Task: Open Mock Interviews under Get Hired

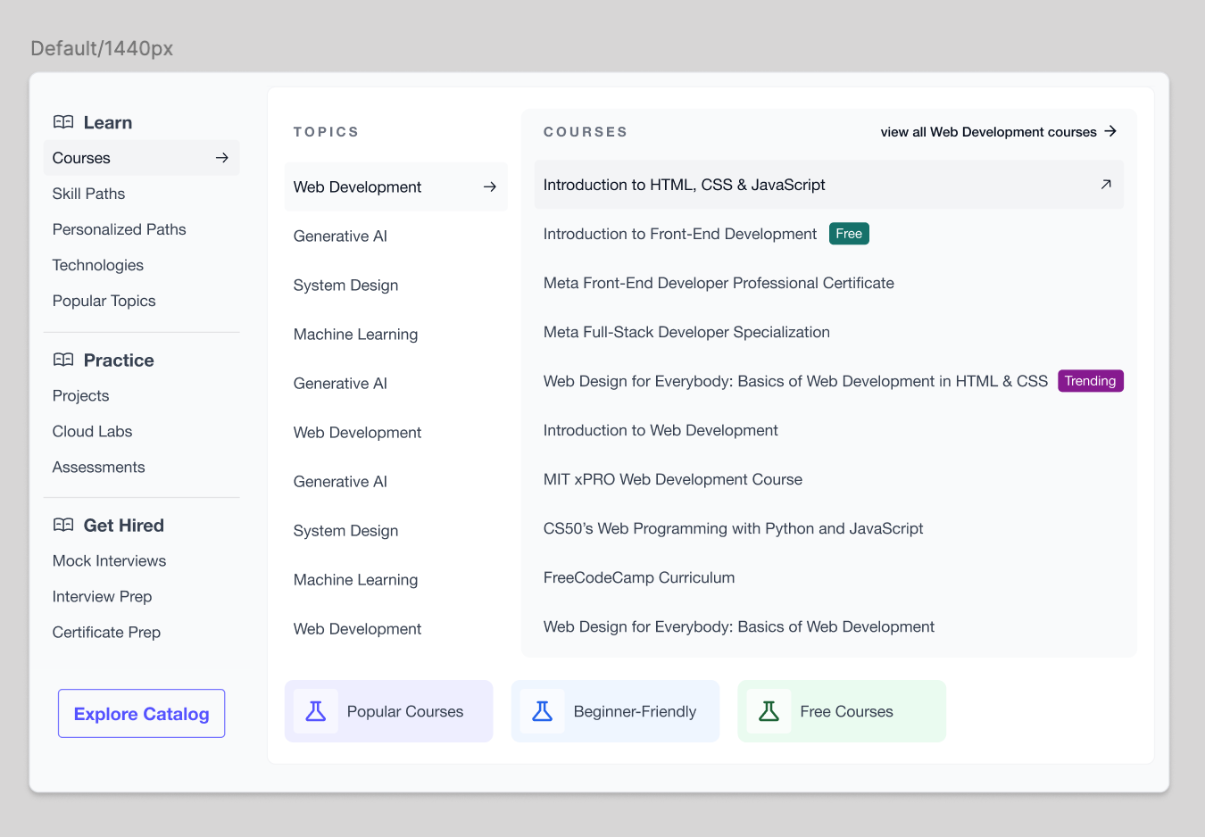Action: click(x=110, y=560)
